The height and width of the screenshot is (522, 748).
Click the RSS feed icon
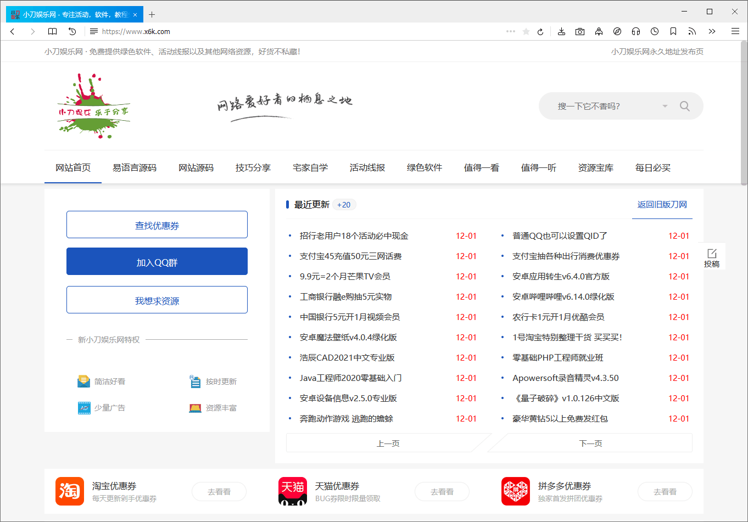click(x=692, y=31)
